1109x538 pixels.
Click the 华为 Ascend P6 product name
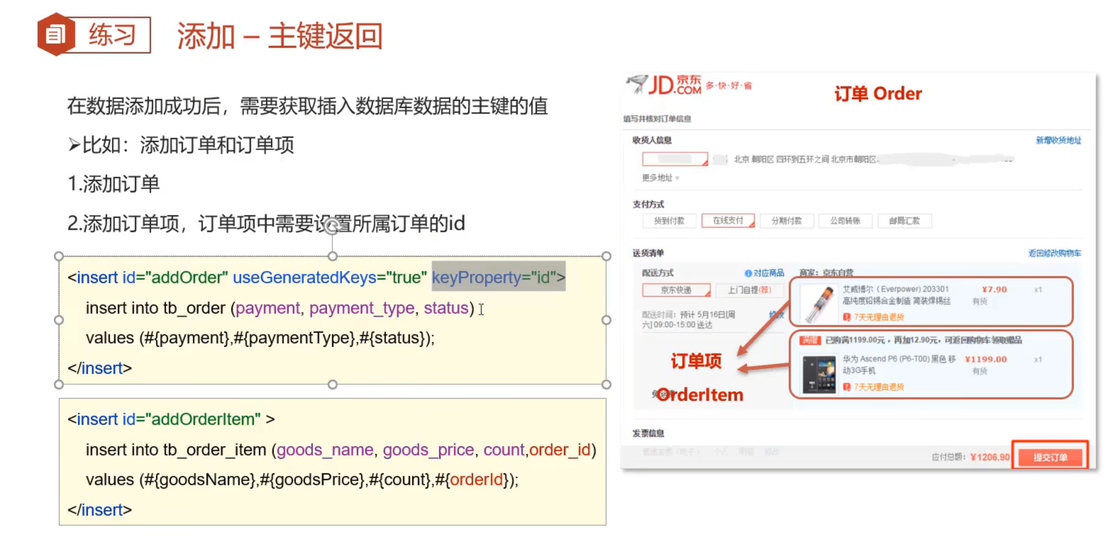[x=899, y=364]
